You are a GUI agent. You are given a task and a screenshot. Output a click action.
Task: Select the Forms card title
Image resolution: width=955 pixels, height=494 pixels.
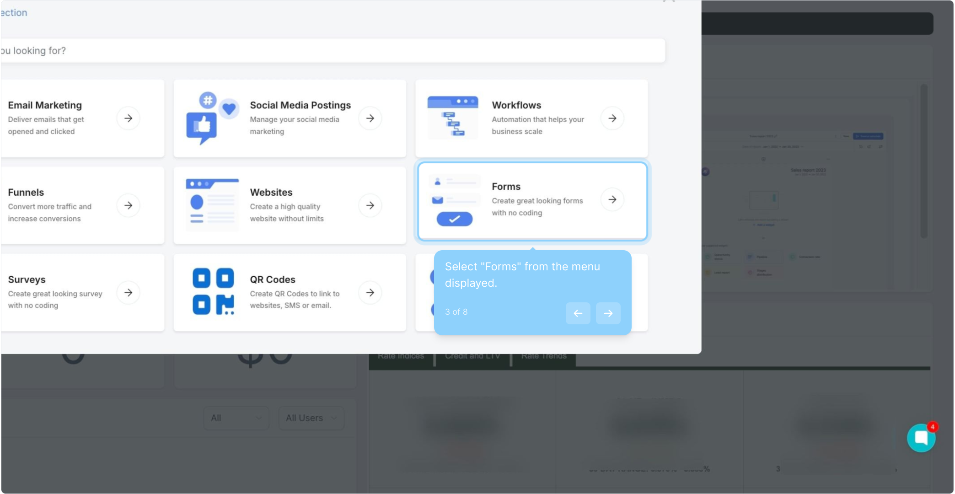506,187
